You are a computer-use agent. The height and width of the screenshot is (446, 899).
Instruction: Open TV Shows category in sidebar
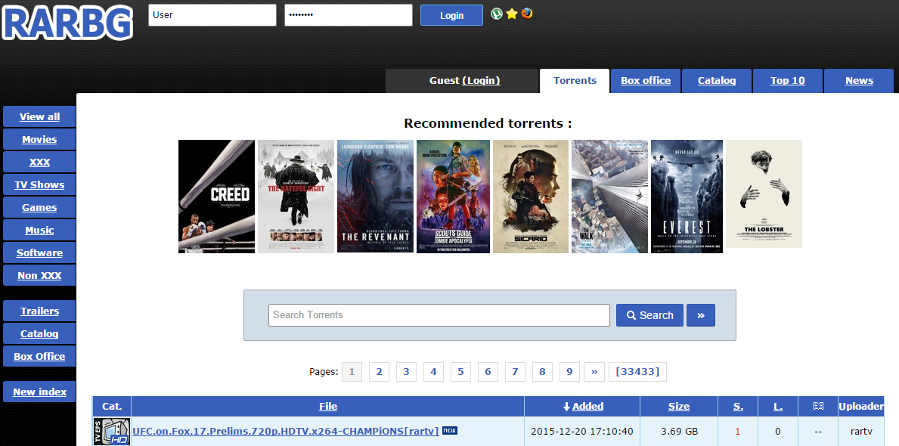[39, 184]
